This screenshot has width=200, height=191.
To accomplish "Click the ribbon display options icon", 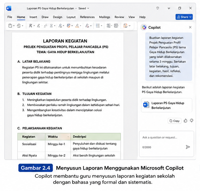I will click(x=169, y=8).
